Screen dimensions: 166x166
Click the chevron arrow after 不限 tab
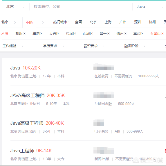pos(43,22)
